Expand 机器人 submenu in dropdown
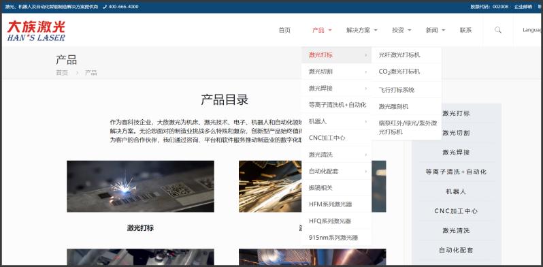This screenshot has height=267, width=543. 336,121
